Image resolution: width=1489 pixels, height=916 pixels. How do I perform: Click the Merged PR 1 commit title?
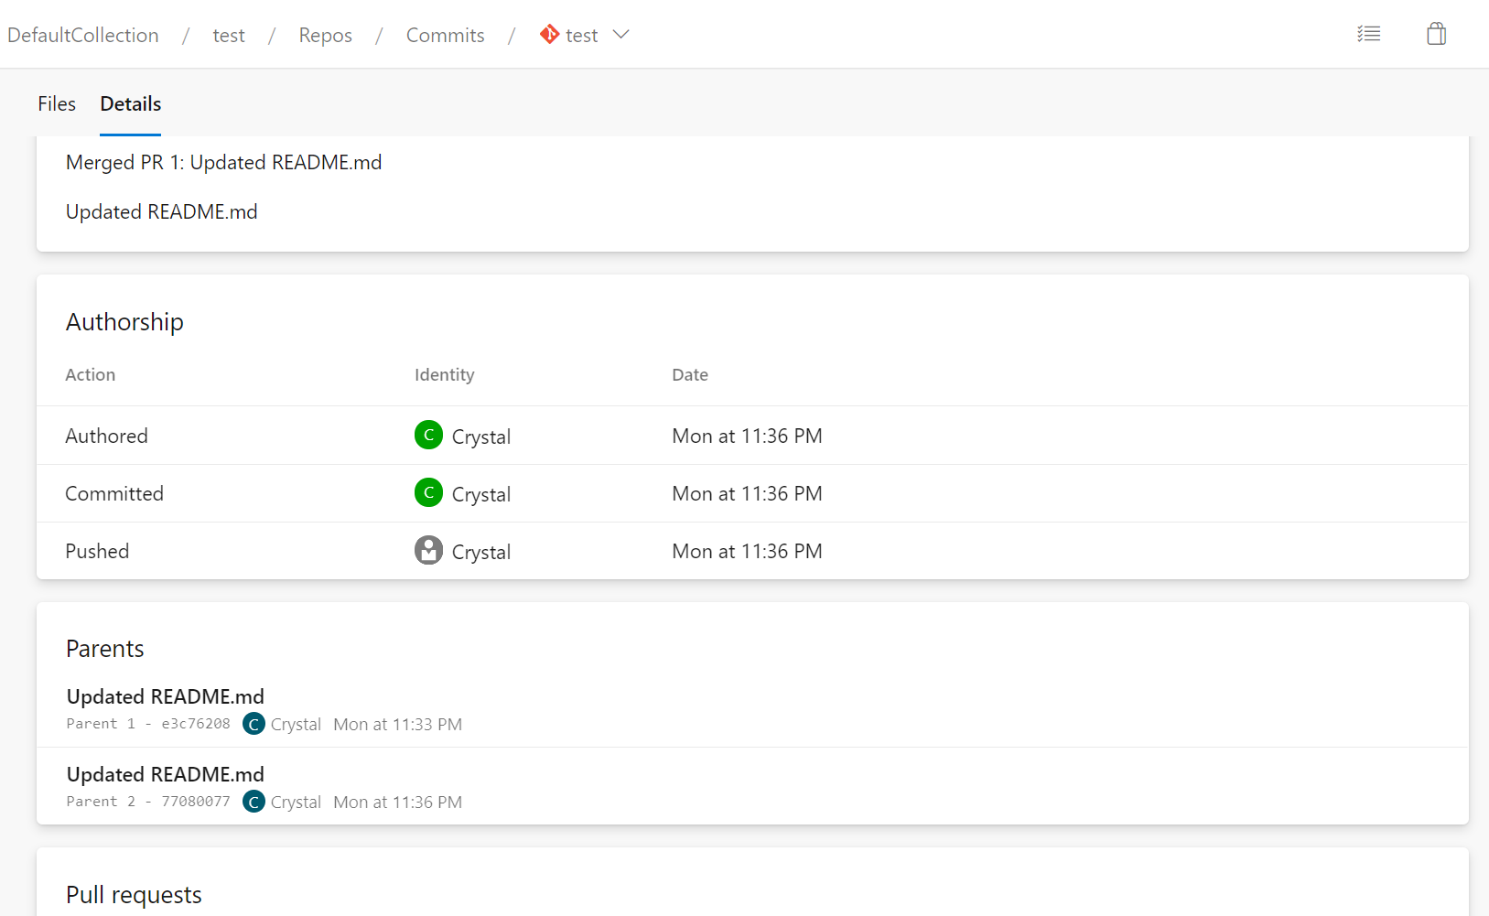coord(223,162)
